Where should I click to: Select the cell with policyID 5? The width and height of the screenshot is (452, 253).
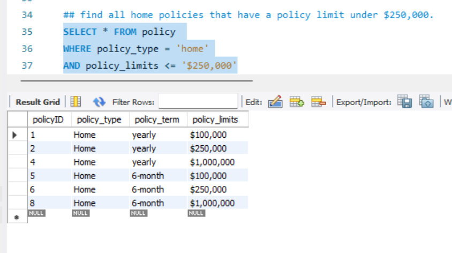[x=49, y=176]
